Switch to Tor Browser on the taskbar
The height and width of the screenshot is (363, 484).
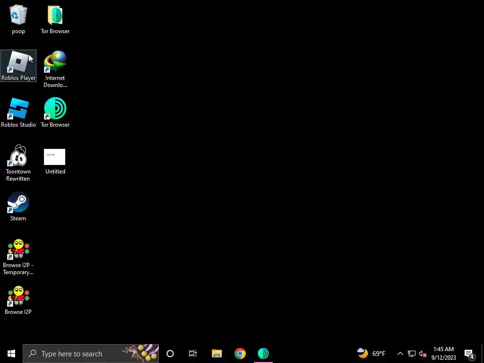coord(263,354)
